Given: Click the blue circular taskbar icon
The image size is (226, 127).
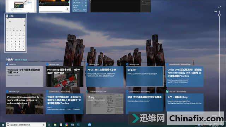Looking at the screenshot, I should (x=89, y=125).
